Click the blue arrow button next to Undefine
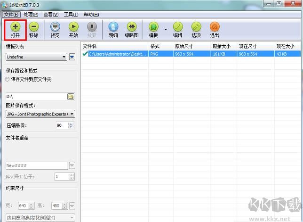The height and width of the screenshot is (222, 303). (72, 57)
